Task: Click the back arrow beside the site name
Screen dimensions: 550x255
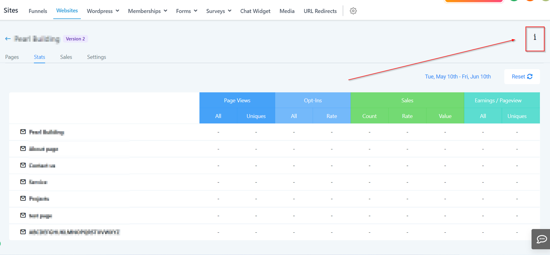Action: point(8,39)
